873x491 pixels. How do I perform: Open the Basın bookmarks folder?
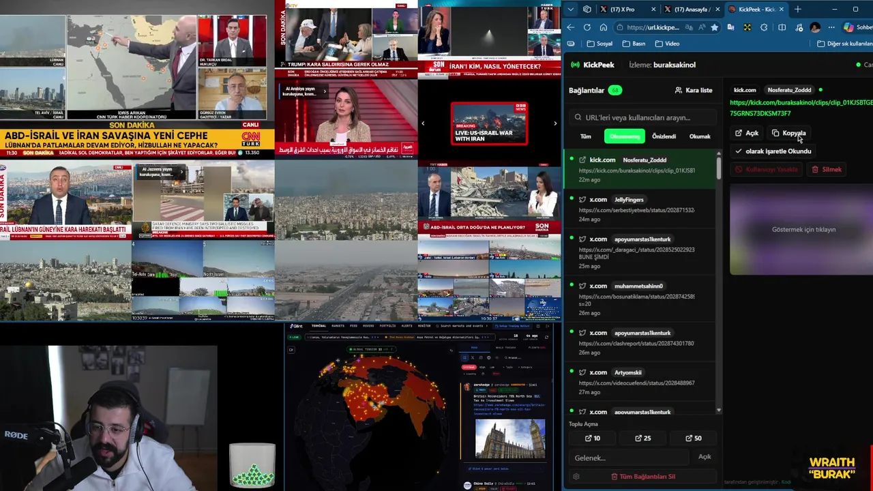(x=634, y=44)
